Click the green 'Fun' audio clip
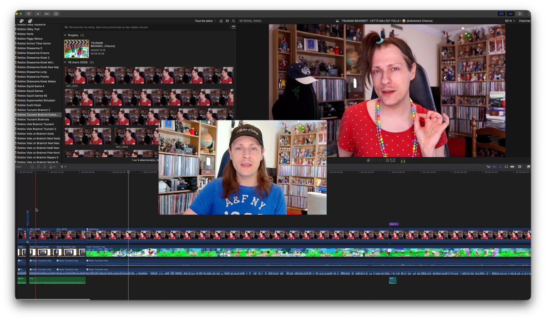 [57, 280]
